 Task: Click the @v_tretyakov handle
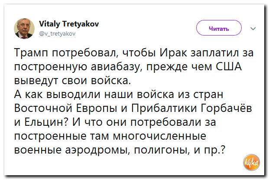(x=58, y=33)
